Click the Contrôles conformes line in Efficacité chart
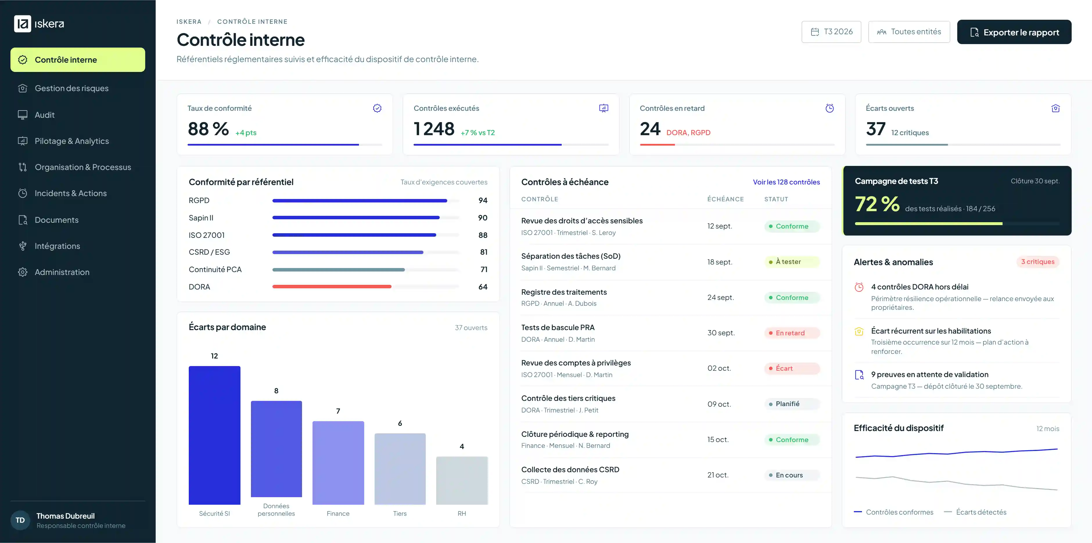The height and width of the screenshot is (543, 1092). click(956, 453)
